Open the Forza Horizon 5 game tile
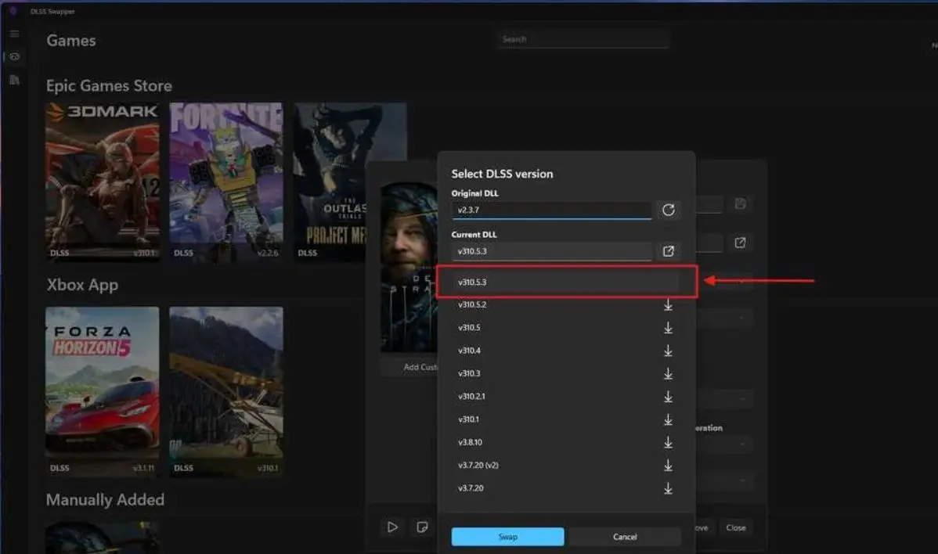 103,391
